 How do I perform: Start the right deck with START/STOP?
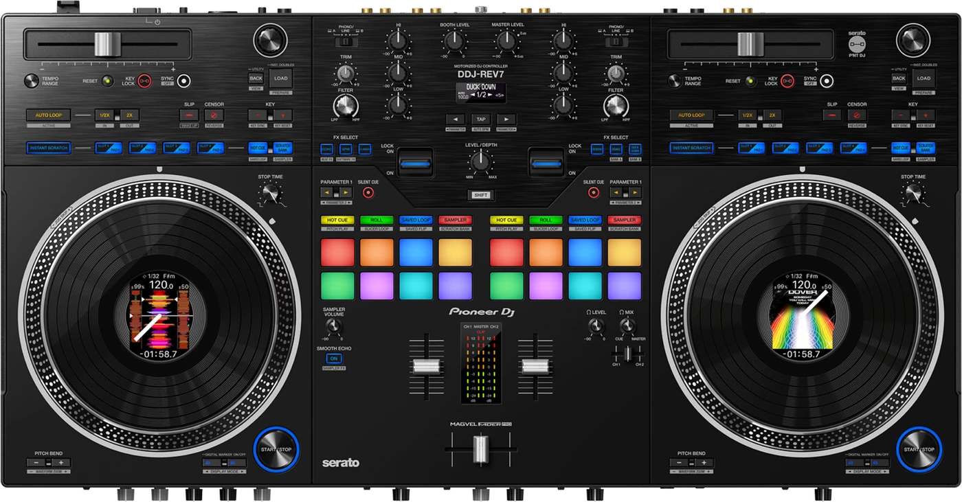919,450
